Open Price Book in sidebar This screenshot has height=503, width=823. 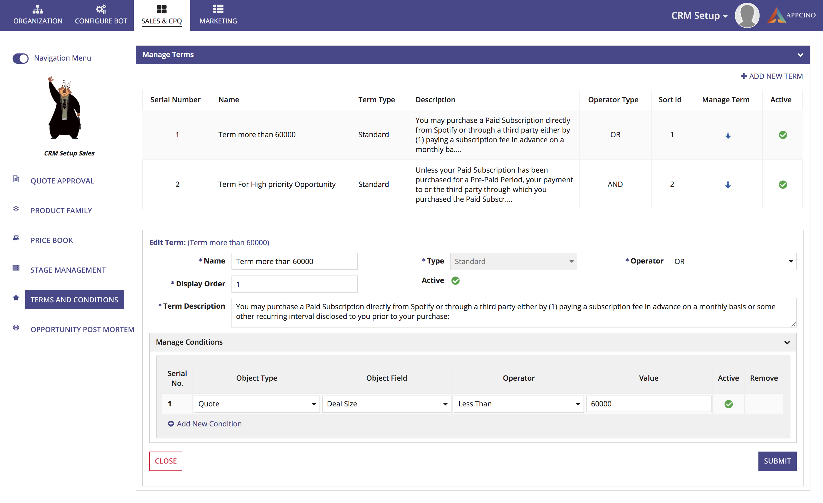(52, 240)
